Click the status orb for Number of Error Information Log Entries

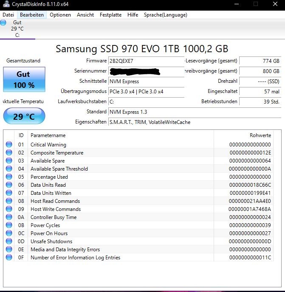click(x=9, y=257)
